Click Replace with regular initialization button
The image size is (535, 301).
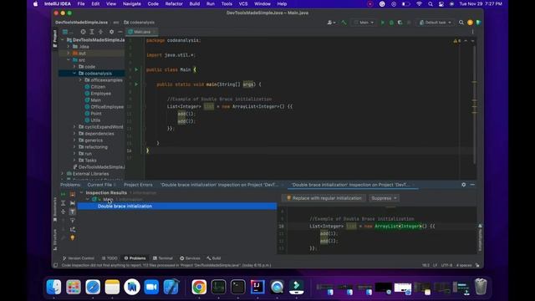tap(324, 198)
